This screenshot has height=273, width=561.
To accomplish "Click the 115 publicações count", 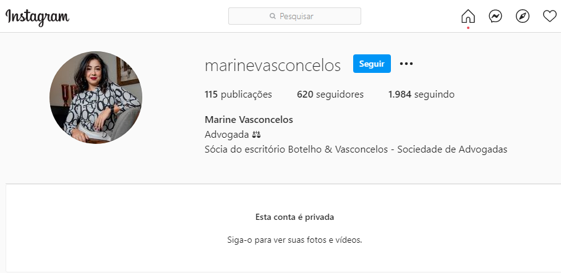I will pyautogui.click(x=238, y=94).
